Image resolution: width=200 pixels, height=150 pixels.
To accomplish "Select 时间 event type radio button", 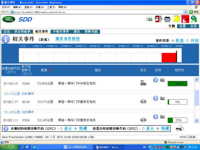I will click(188, 41).
